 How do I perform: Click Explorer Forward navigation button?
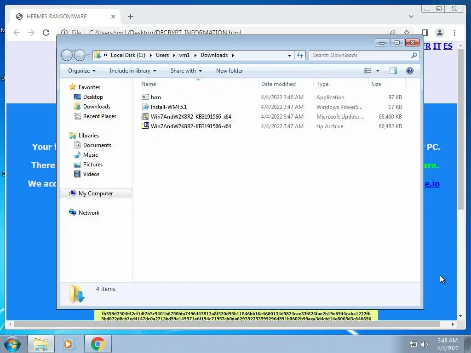point(80,55)
